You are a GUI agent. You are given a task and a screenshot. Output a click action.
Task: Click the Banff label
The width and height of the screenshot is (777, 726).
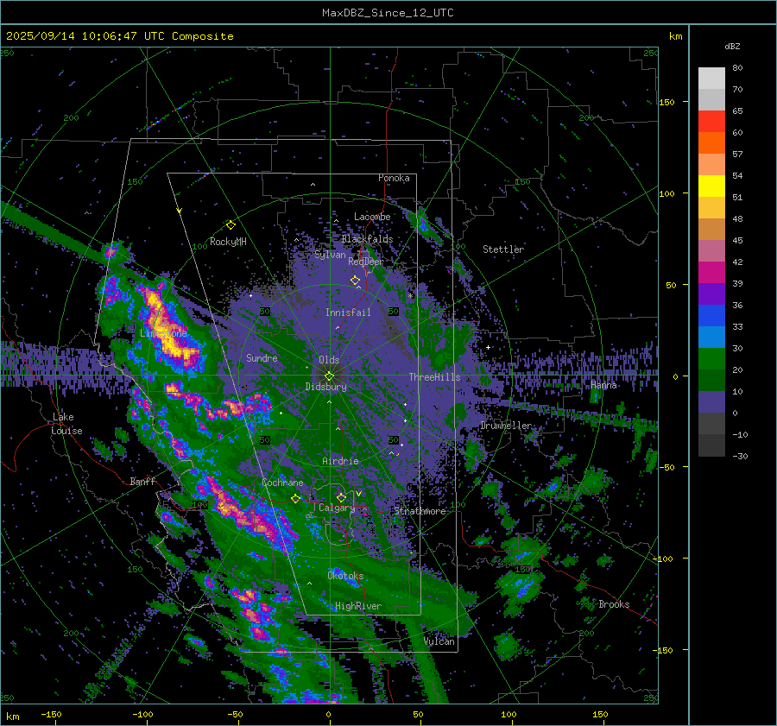click(x=142, y=481)
